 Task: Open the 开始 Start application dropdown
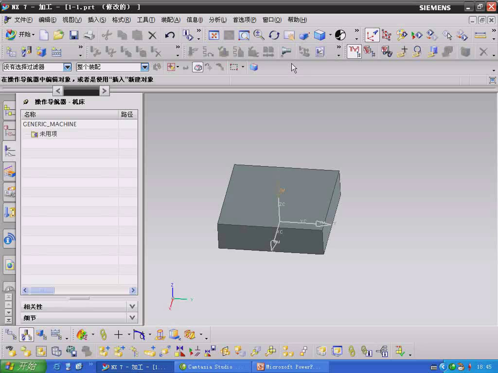point(20,34)
